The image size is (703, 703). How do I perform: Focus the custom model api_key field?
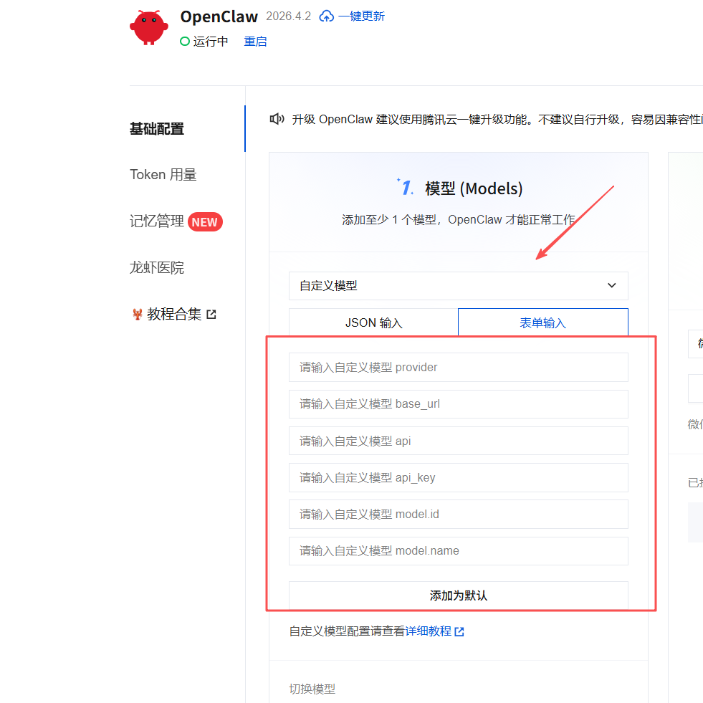click(458, 478)
